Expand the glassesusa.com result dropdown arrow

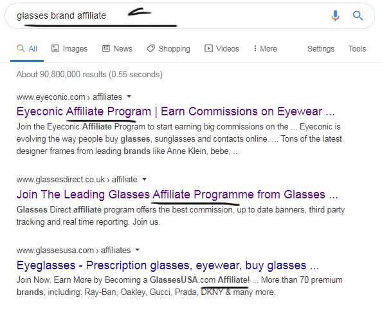(x=138, y=250)
